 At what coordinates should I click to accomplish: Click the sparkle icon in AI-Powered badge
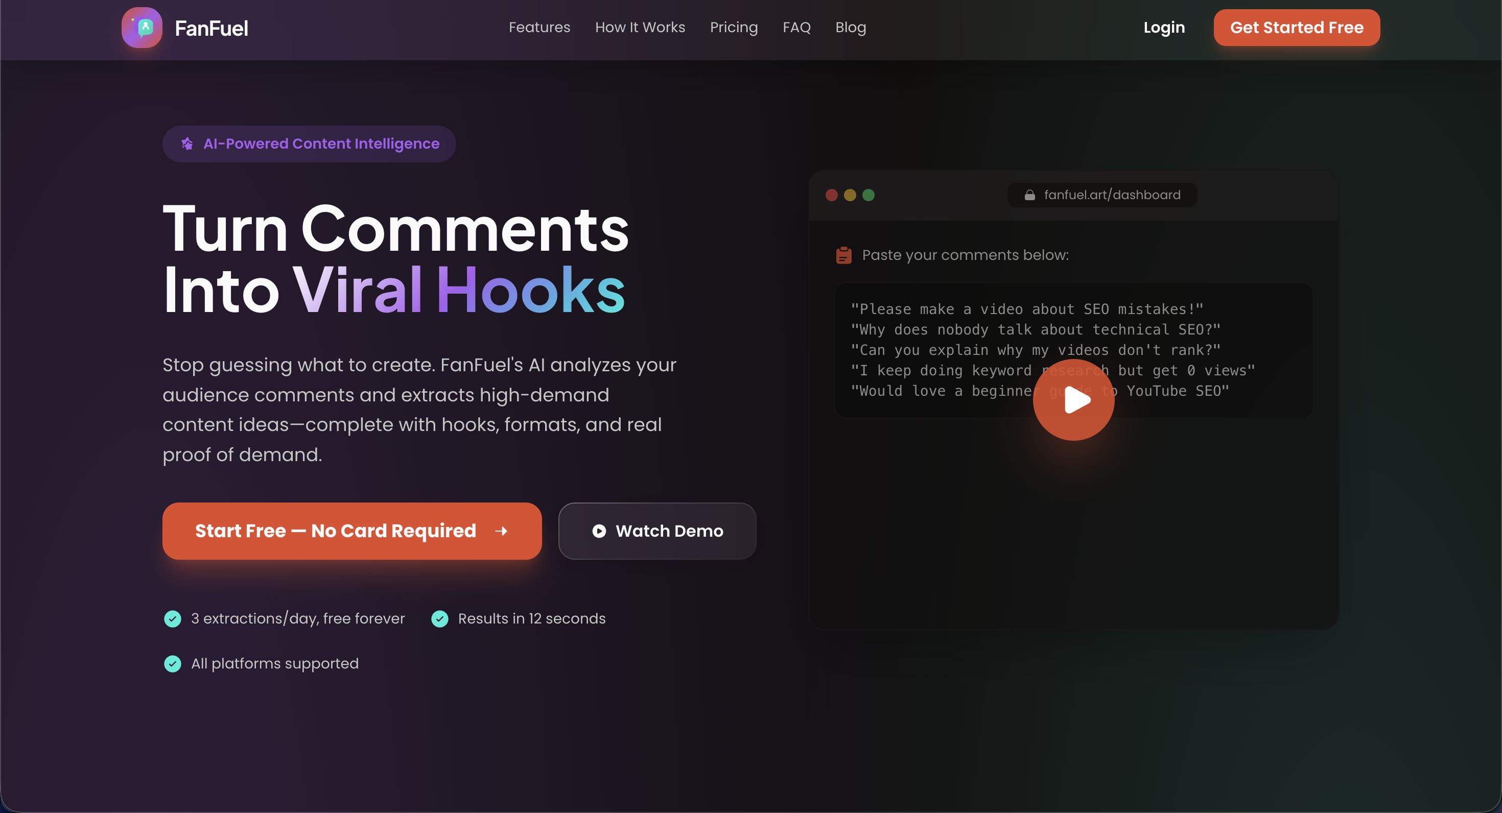pos(187,144)
